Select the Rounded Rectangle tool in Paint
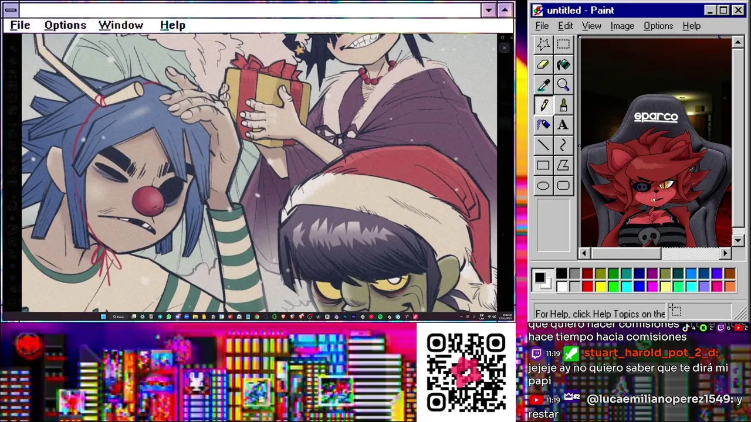This screenshot has width=751, height=422. (x=563, y=186)
